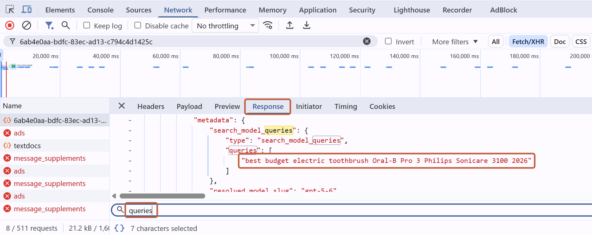The image size is (592, 235).
Task: Toggle the device toolbar icon
Action: click(x=27, y=10)
